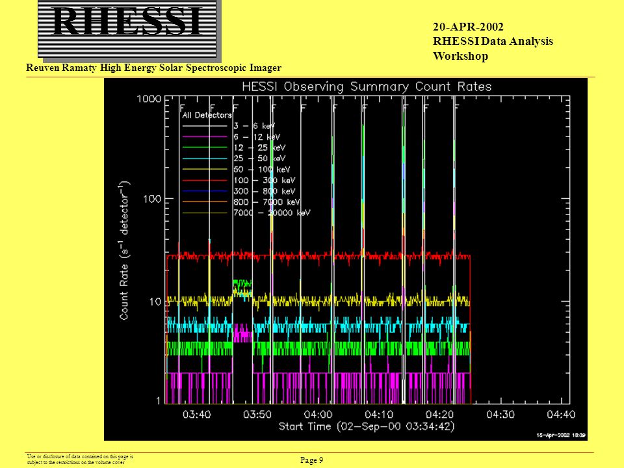Select the red 100 - 300 keV legend line
Viewport: 624px width, 468px height.
(x=205, y=180)
